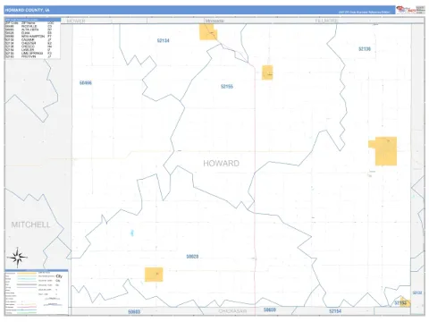Click the LIME SPRINGS row in ZIP index
The width and height of the screenshot is (429, 322).
[x=29, y=53]
